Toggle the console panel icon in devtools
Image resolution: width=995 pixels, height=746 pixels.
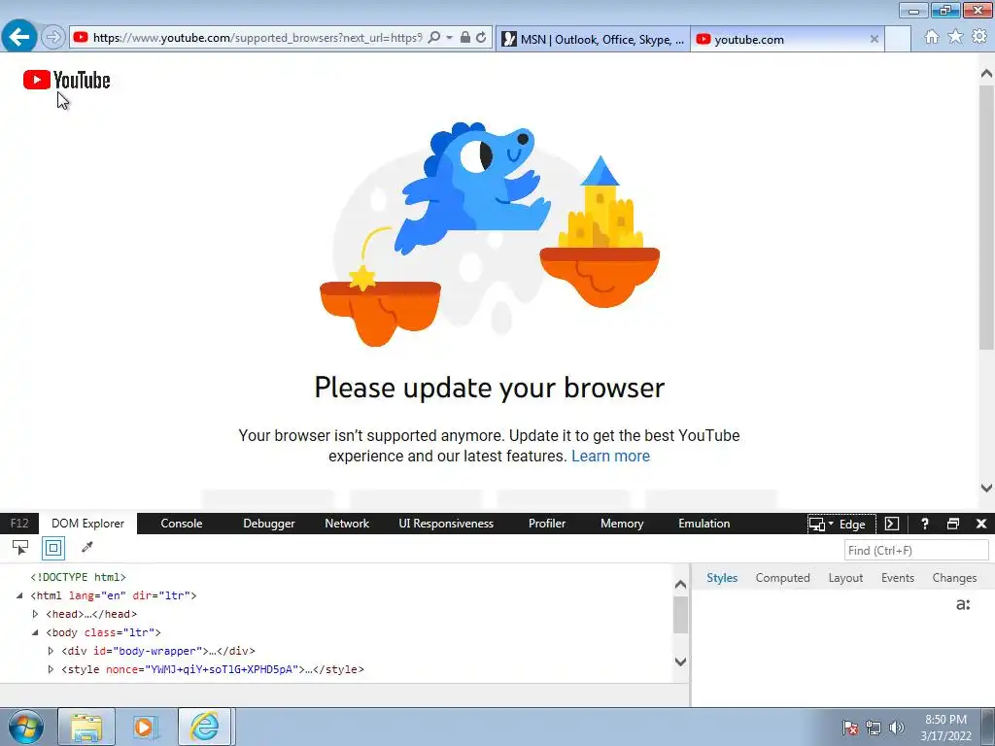(892, 524)
